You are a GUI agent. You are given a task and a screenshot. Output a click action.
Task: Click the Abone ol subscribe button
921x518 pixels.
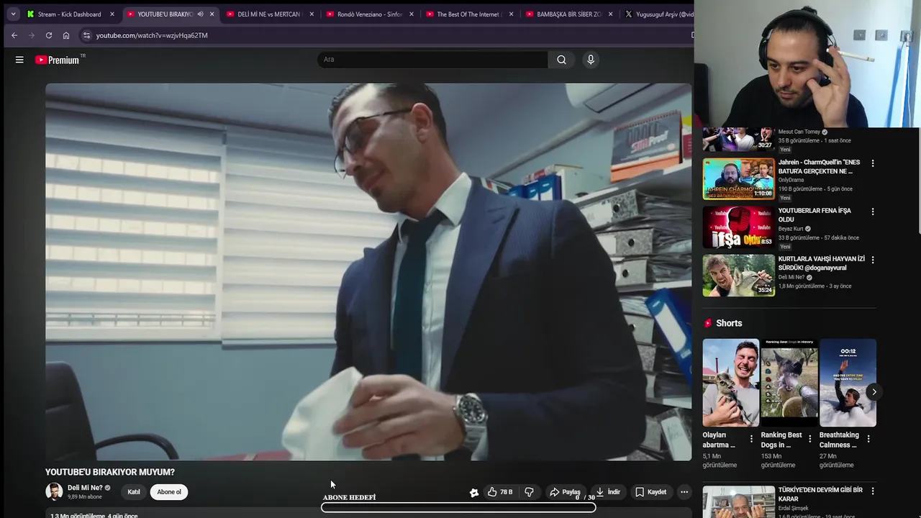coord(169,492)
